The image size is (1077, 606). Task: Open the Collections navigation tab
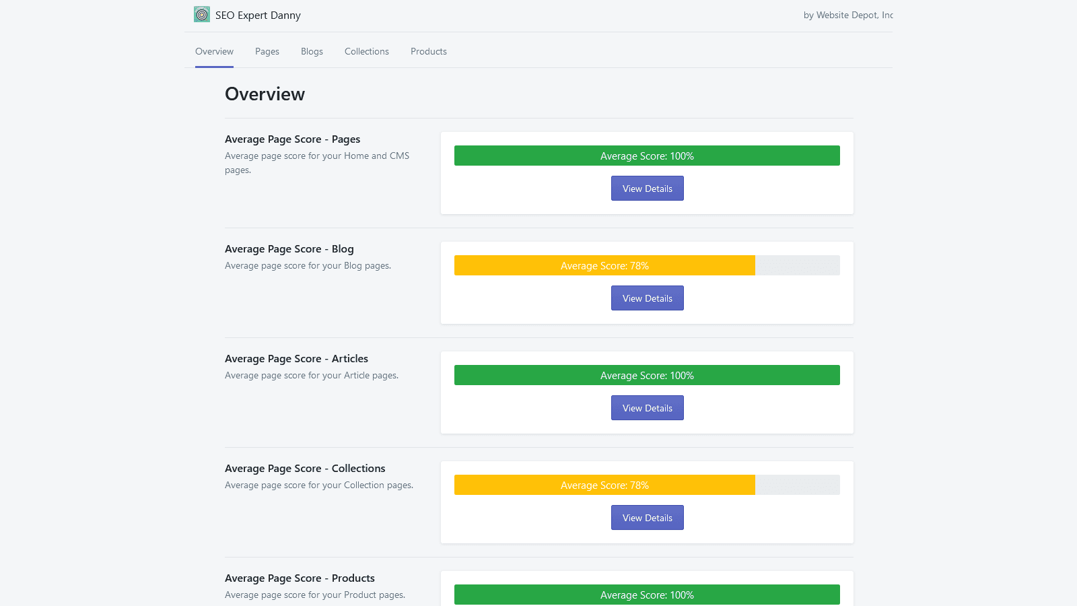366,51
